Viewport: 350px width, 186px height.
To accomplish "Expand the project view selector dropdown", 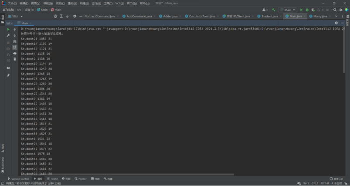I will [x=22, y=16].
